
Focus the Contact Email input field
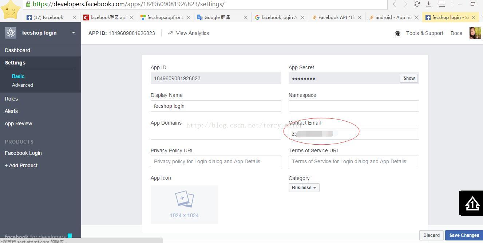click(x=354, y=134)
